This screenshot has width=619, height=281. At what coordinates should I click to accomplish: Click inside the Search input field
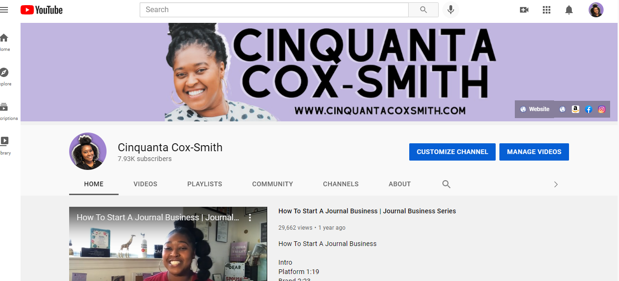pyautogui.click(x=274, y=10)
